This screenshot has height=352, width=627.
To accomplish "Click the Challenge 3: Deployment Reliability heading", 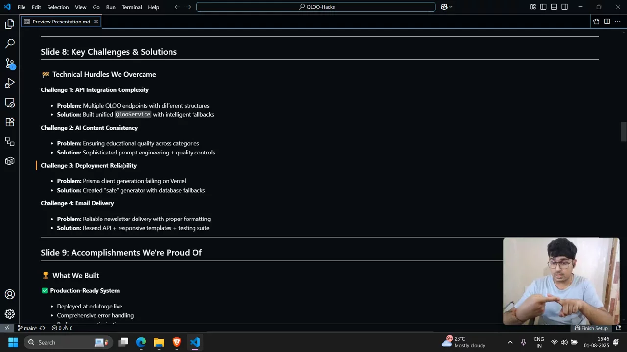I will coord(89,166).
